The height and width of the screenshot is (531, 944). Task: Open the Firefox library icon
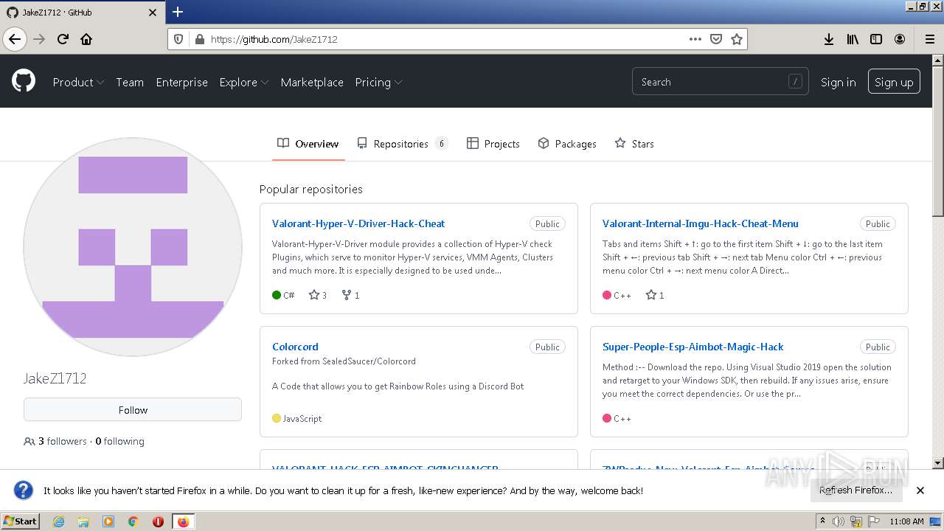click(x=853, y=39)
